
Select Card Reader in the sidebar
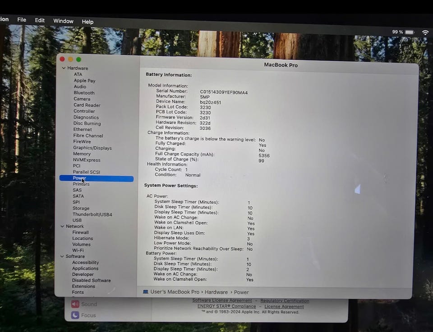(87, 105)
